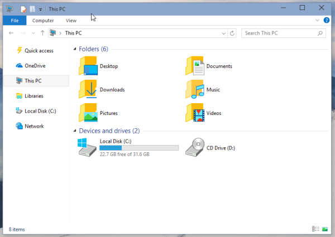Click the Local Disk (C:) usage bar

pyautogui.click(x=139, y=148)
